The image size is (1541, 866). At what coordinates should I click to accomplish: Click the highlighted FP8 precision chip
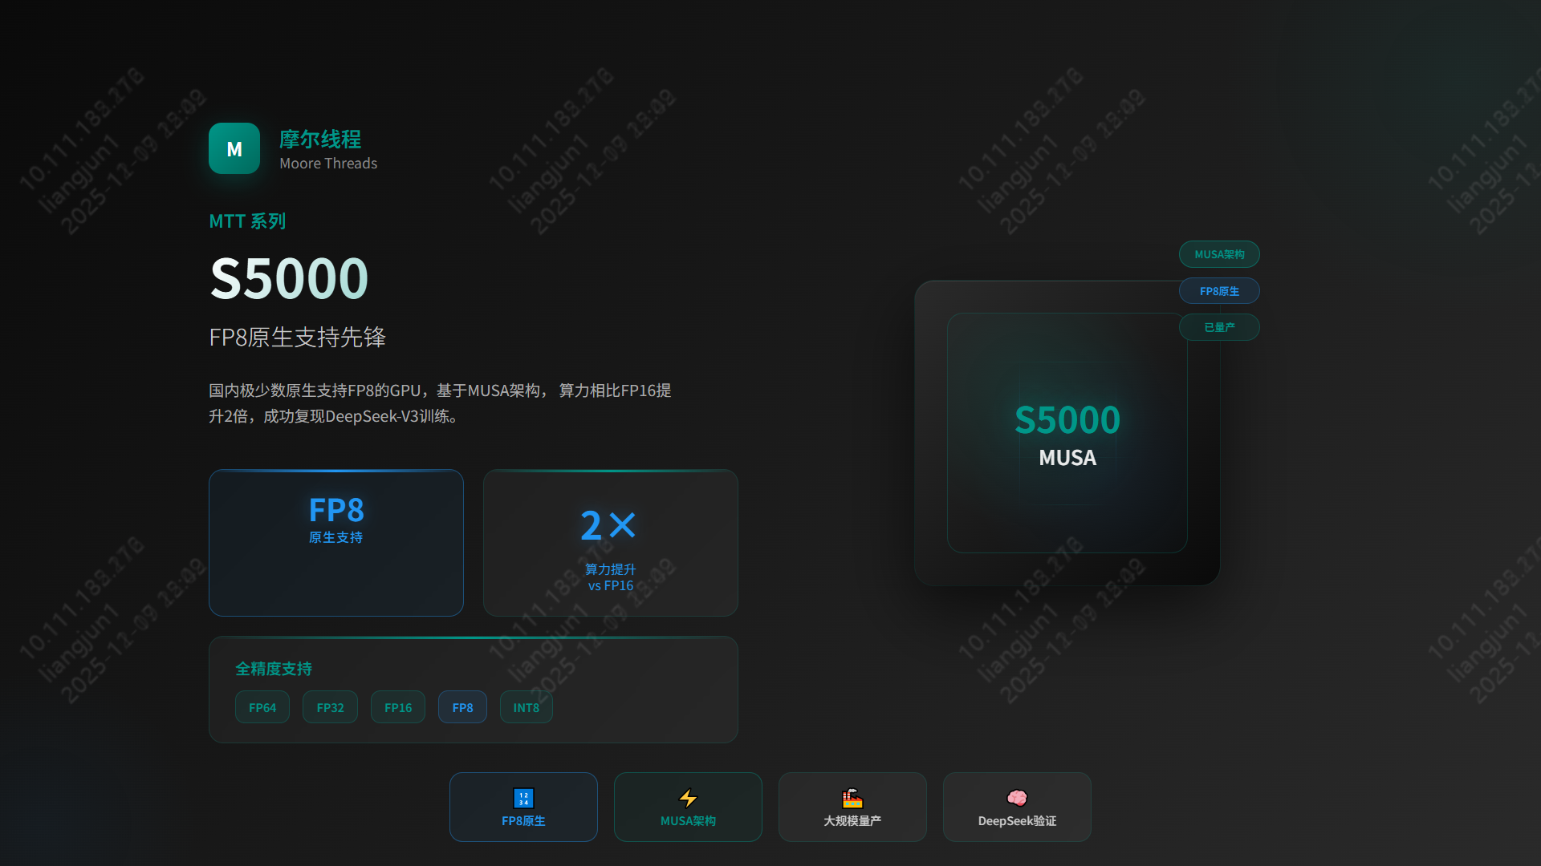click(462, 707)
